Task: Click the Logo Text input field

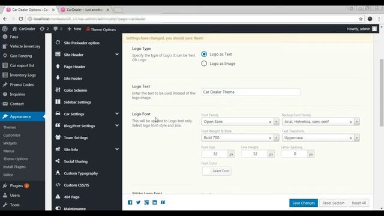Action: (x=251, y=92)
